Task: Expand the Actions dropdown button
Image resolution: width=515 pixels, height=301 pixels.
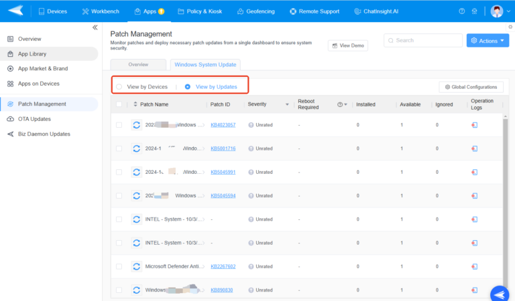Action: click(x=488, y=41)
